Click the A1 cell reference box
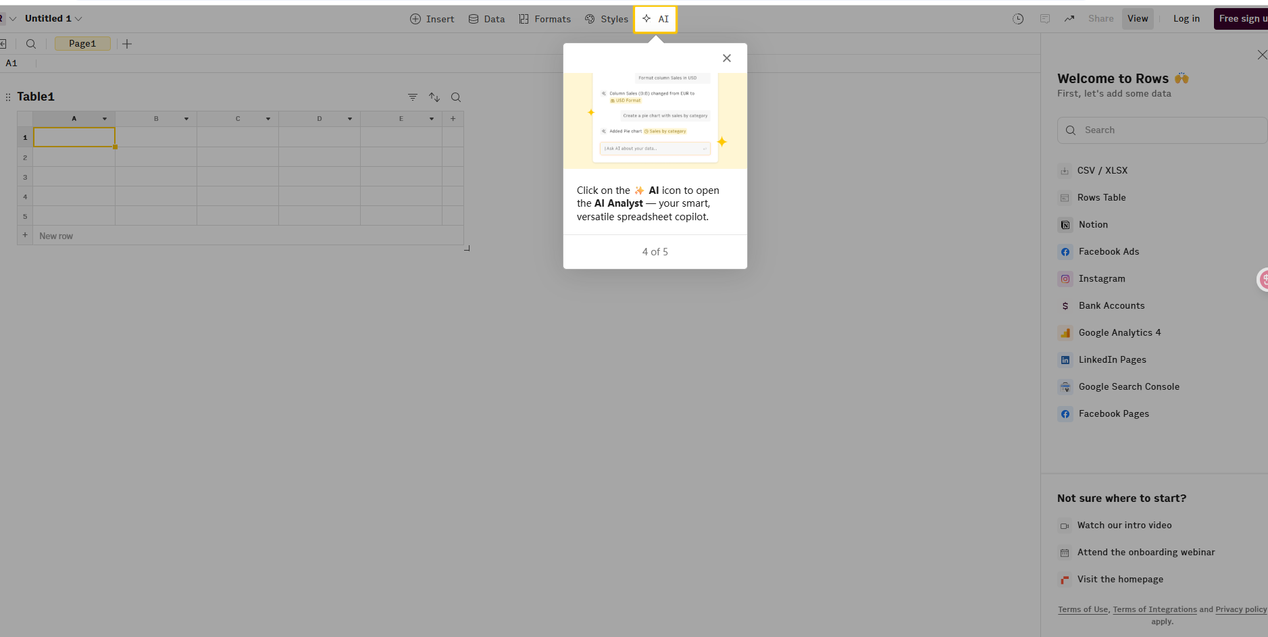Viewport: 1268px width, 637px height. click(12, 63)
